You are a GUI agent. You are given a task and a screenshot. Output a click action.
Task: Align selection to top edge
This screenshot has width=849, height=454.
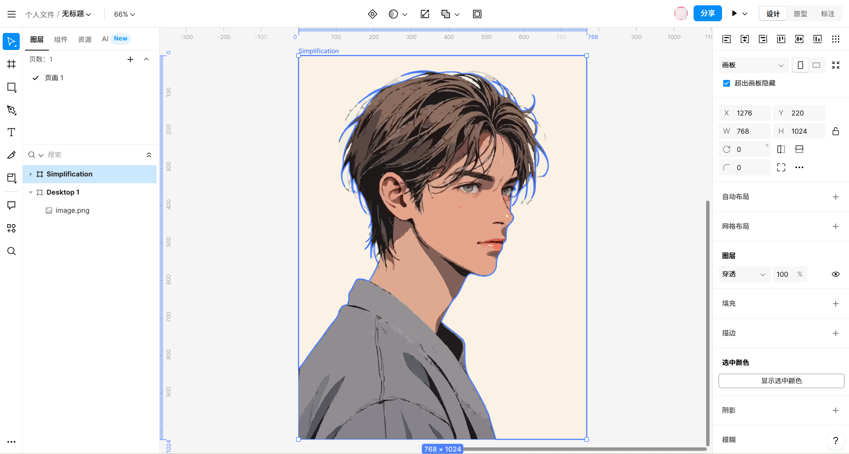[x=781, y=39]
